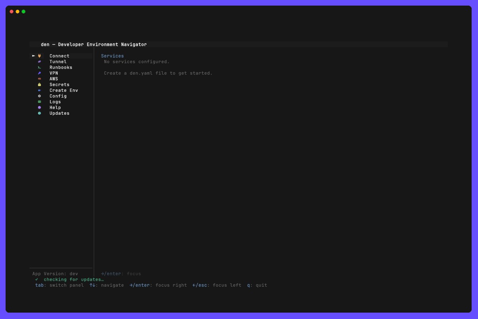Click the 'q: quit' key hint
Image resolution: width=478 pixels, height=319 pixels.
tap(257, 286)
